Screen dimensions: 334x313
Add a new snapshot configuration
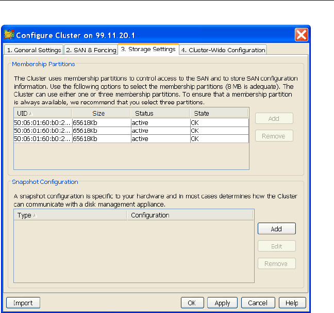click(x=276, y=228)
